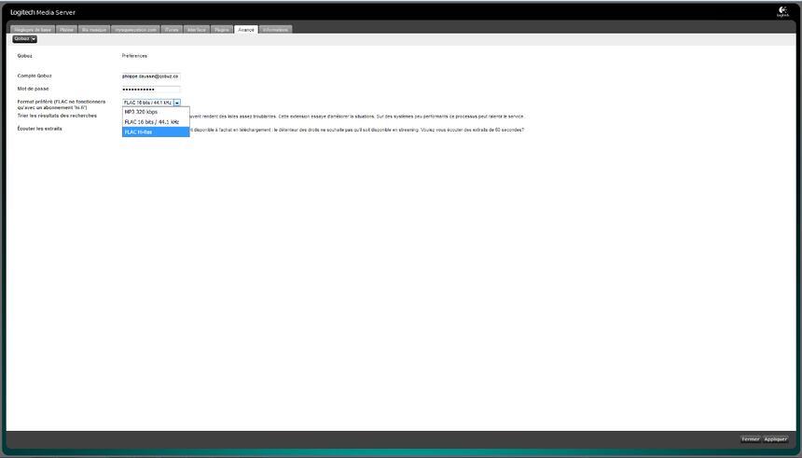Click the Trier les résultats des recherches label
The image size is (802, 458).
(x=57, y=116)
